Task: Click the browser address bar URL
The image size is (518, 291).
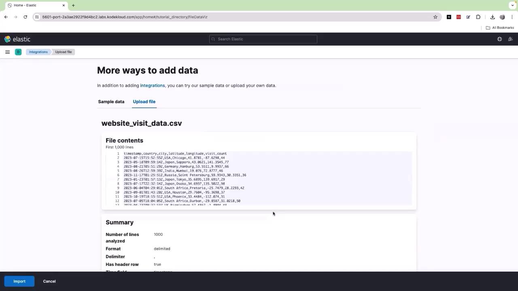Action: point(125,17)
